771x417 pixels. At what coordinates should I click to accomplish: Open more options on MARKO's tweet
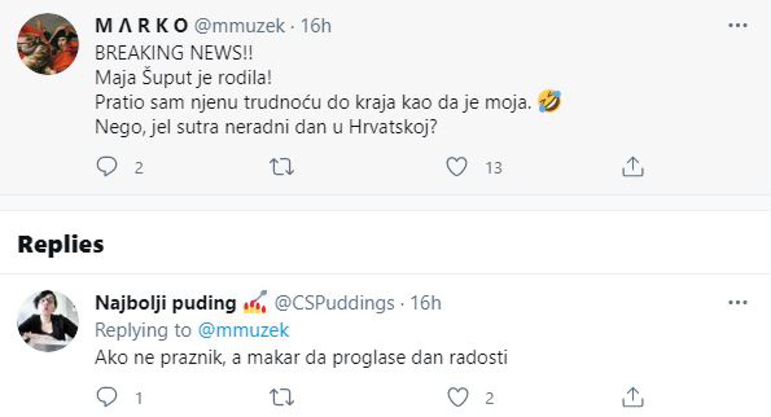(x=738, y=25)
